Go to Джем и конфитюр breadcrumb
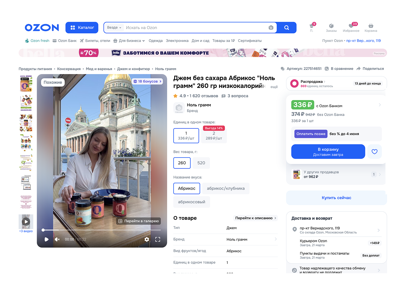The width and height of the screenshot is (407, 293). pos(133,69)
